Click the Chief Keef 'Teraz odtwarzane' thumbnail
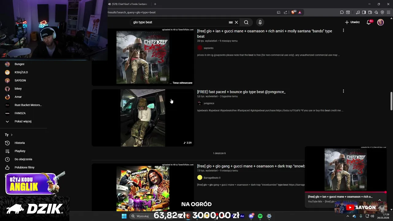This screenshot has width=393, height=221. pos(143,57)
